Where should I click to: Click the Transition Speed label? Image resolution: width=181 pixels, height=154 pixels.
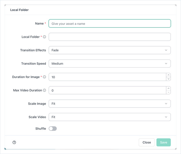pyautogui.click(x=34, y=64)
